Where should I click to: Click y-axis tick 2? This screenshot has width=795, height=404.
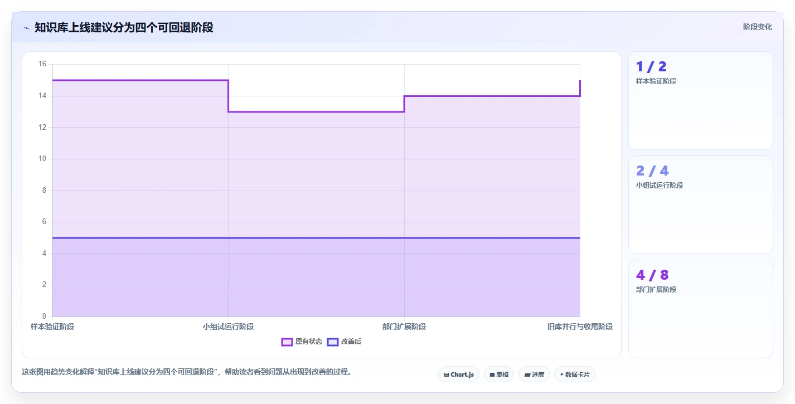coord(44,285)
